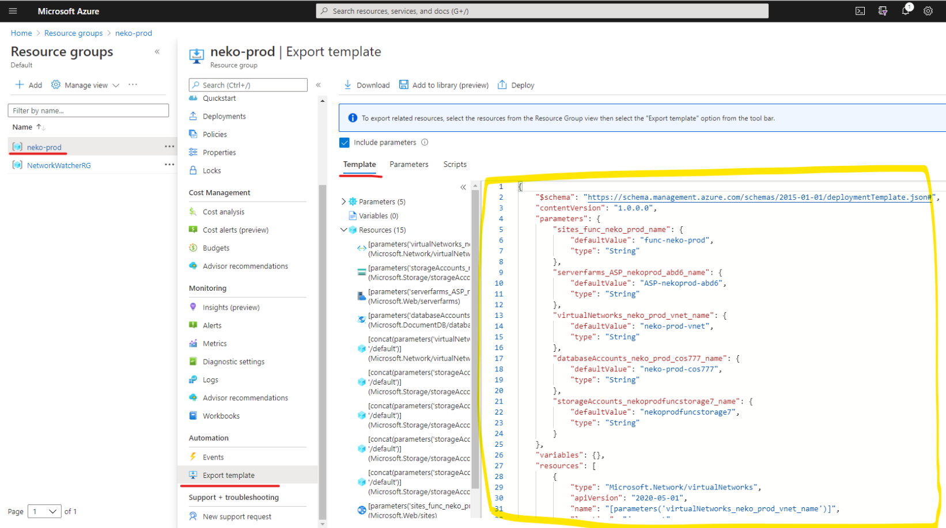Open Cloud Shell from the top bar

pyautogui.click(x=860, y=10)
